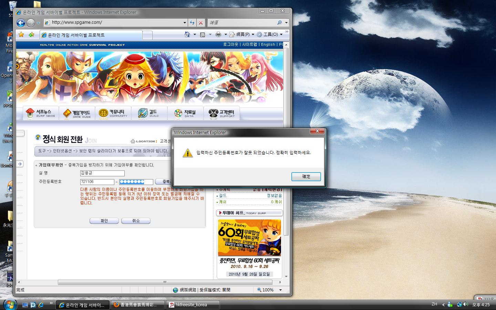Screen dimensions: 496x310
Task: Click the 실명 name input field
Action: click(102, 173)
